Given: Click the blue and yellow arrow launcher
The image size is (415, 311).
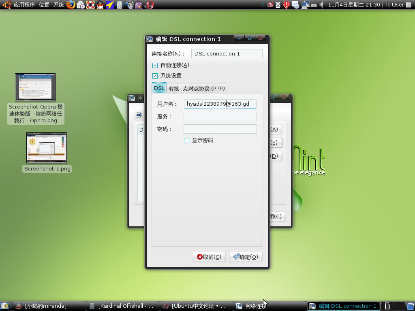Looking at the screenshot, I should (109, 5).
